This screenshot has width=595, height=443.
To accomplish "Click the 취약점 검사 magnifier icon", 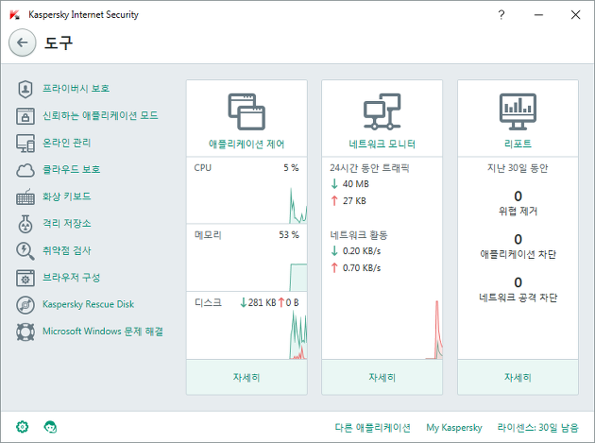I will tap(25, 251).
